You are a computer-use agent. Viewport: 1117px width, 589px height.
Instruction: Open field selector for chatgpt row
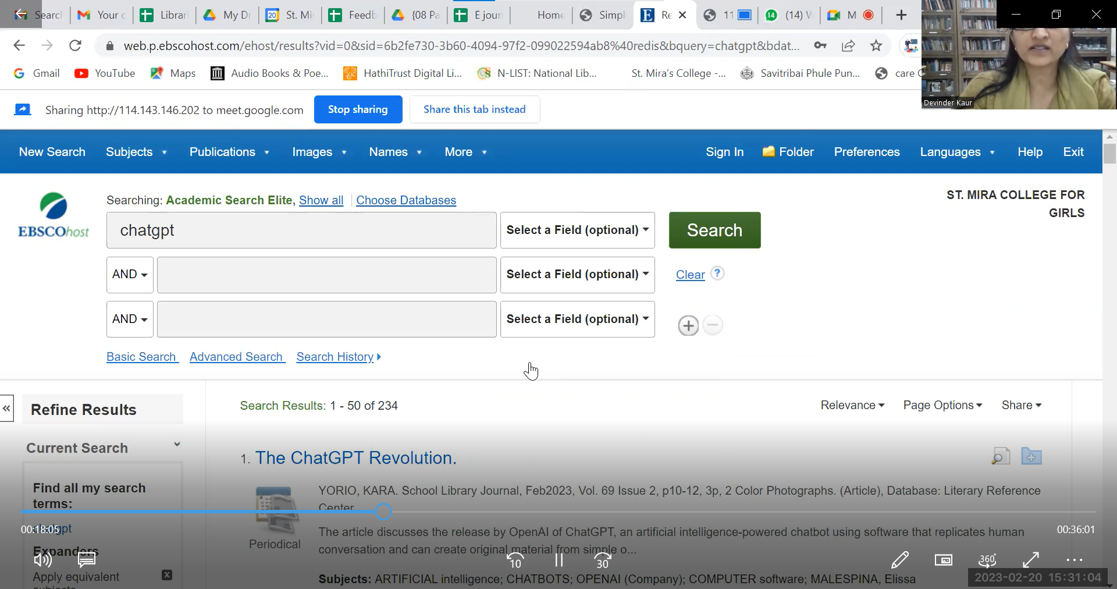(x=577, y=230)
